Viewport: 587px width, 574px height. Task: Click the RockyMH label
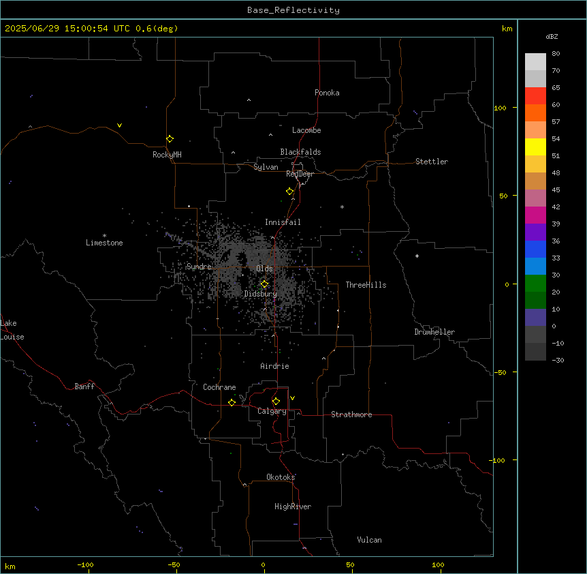167,155
